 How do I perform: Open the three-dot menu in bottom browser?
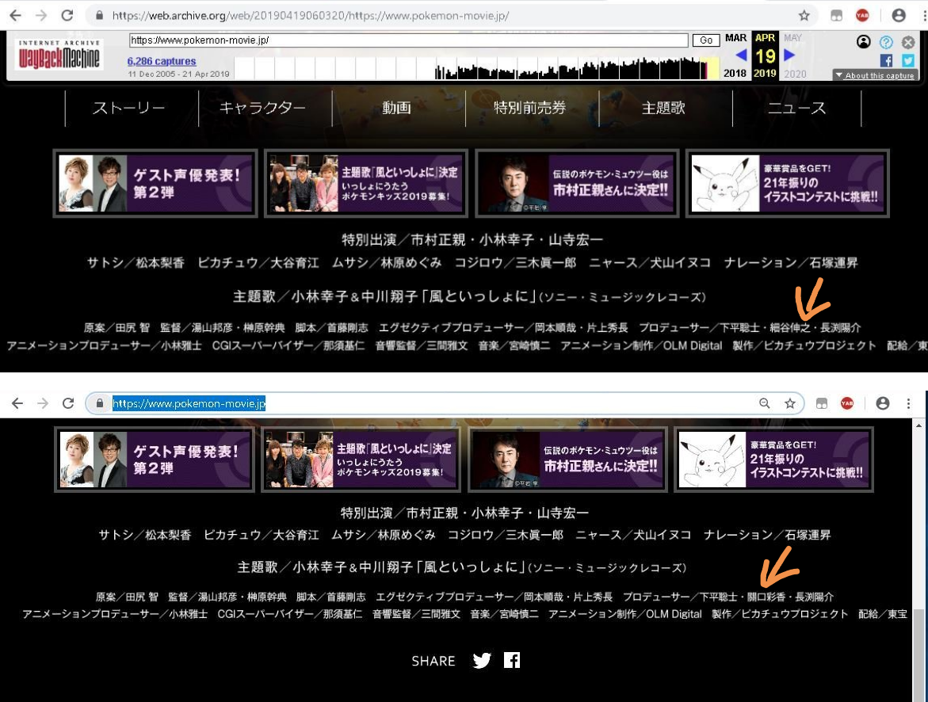pos(908,403)
